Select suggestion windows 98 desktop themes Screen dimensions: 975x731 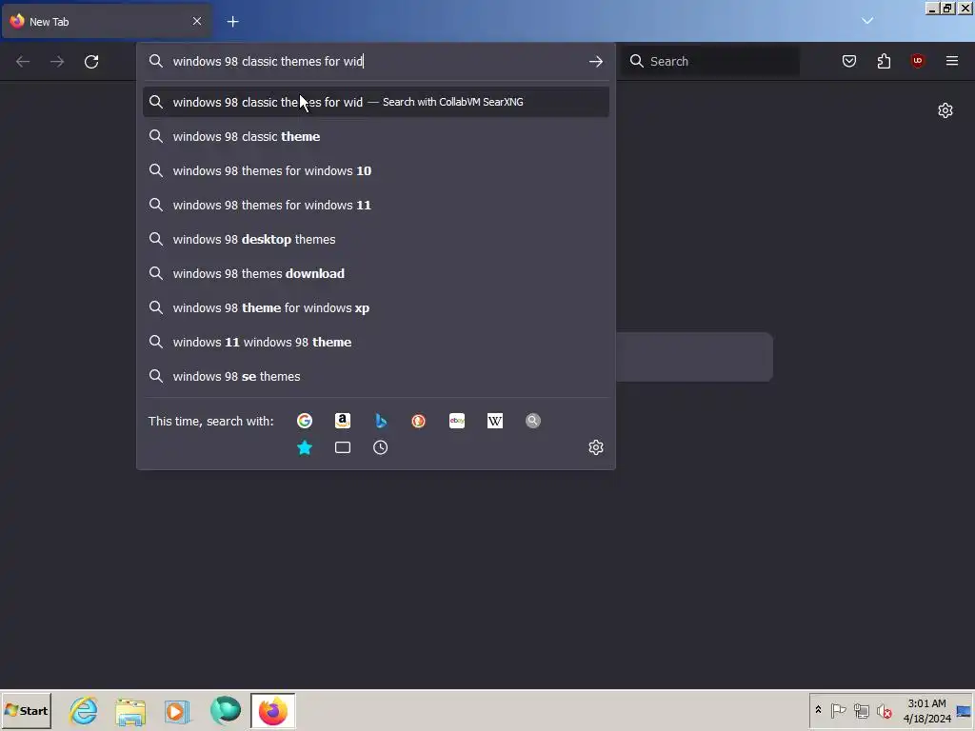pyautogui.click(x=376, y=239)
